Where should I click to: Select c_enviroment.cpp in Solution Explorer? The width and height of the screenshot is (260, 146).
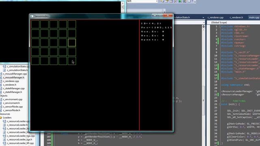(x=13, y=99)
